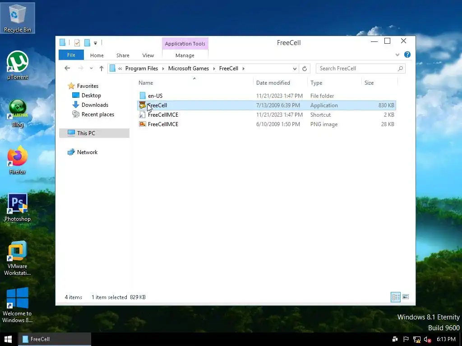Click the New folder quick access icon
462x346 pixels.
(87, 43)
